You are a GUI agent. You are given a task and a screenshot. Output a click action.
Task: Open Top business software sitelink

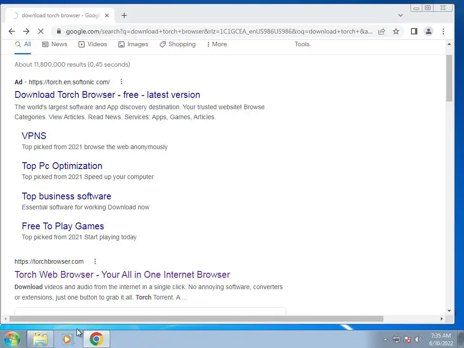click(67, 196)
